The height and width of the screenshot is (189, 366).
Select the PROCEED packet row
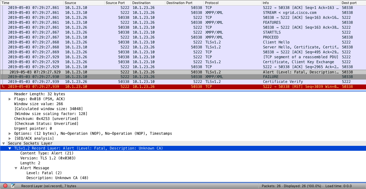coord(183,37)
